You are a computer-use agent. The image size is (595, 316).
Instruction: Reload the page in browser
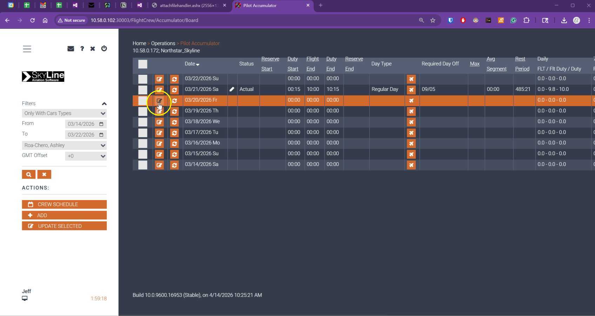pyautogui.click(x=32, y=20)
